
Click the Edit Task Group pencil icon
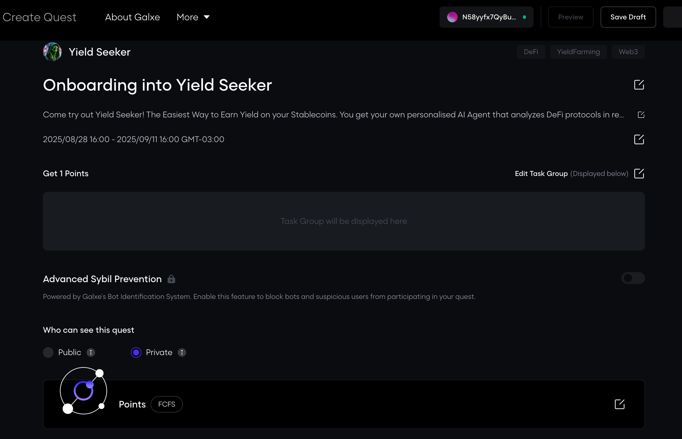pyautogui.click(x=640, y=174)
